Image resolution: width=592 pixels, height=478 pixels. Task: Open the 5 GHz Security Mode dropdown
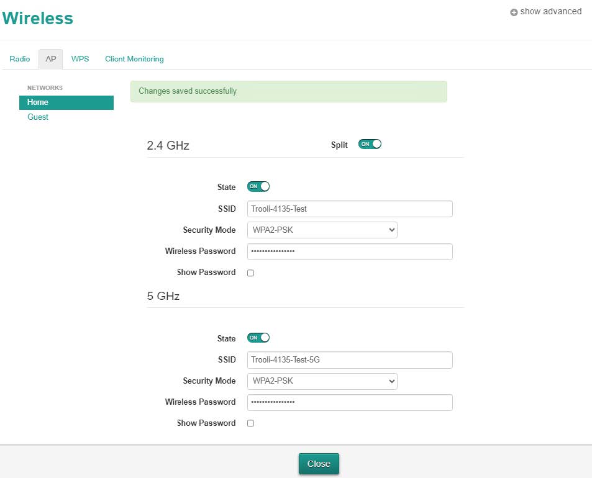tap(322, 381)
